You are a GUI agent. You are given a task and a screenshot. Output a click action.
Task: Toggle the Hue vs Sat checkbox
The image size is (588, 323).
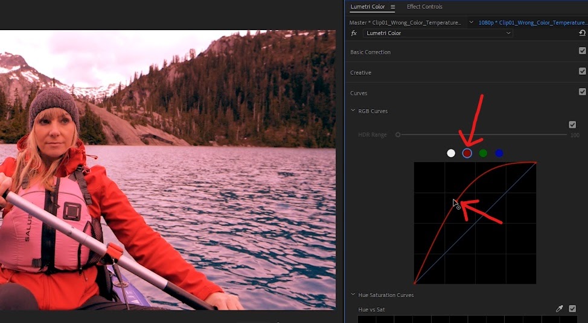point(572,309)
